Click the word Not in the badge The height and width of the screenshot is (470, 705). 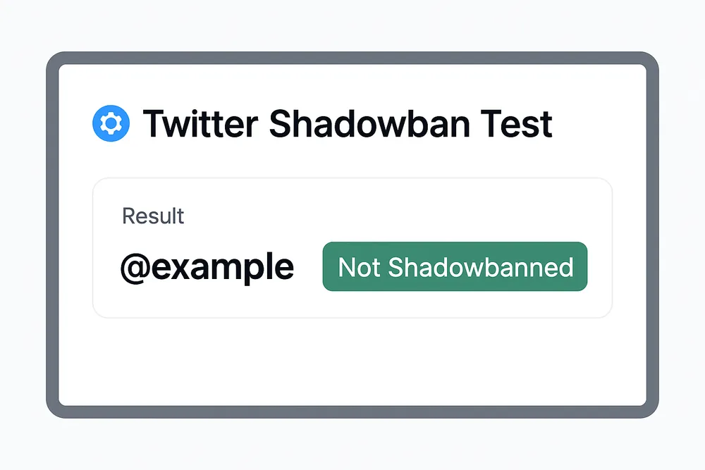pyautogui.click(x=359, y=268)
